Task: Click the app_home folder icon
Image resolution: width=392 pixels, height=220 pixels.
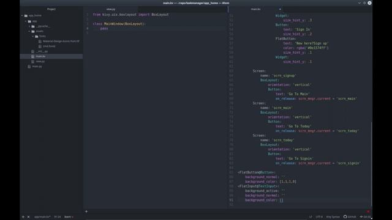Action: point(26,15)
